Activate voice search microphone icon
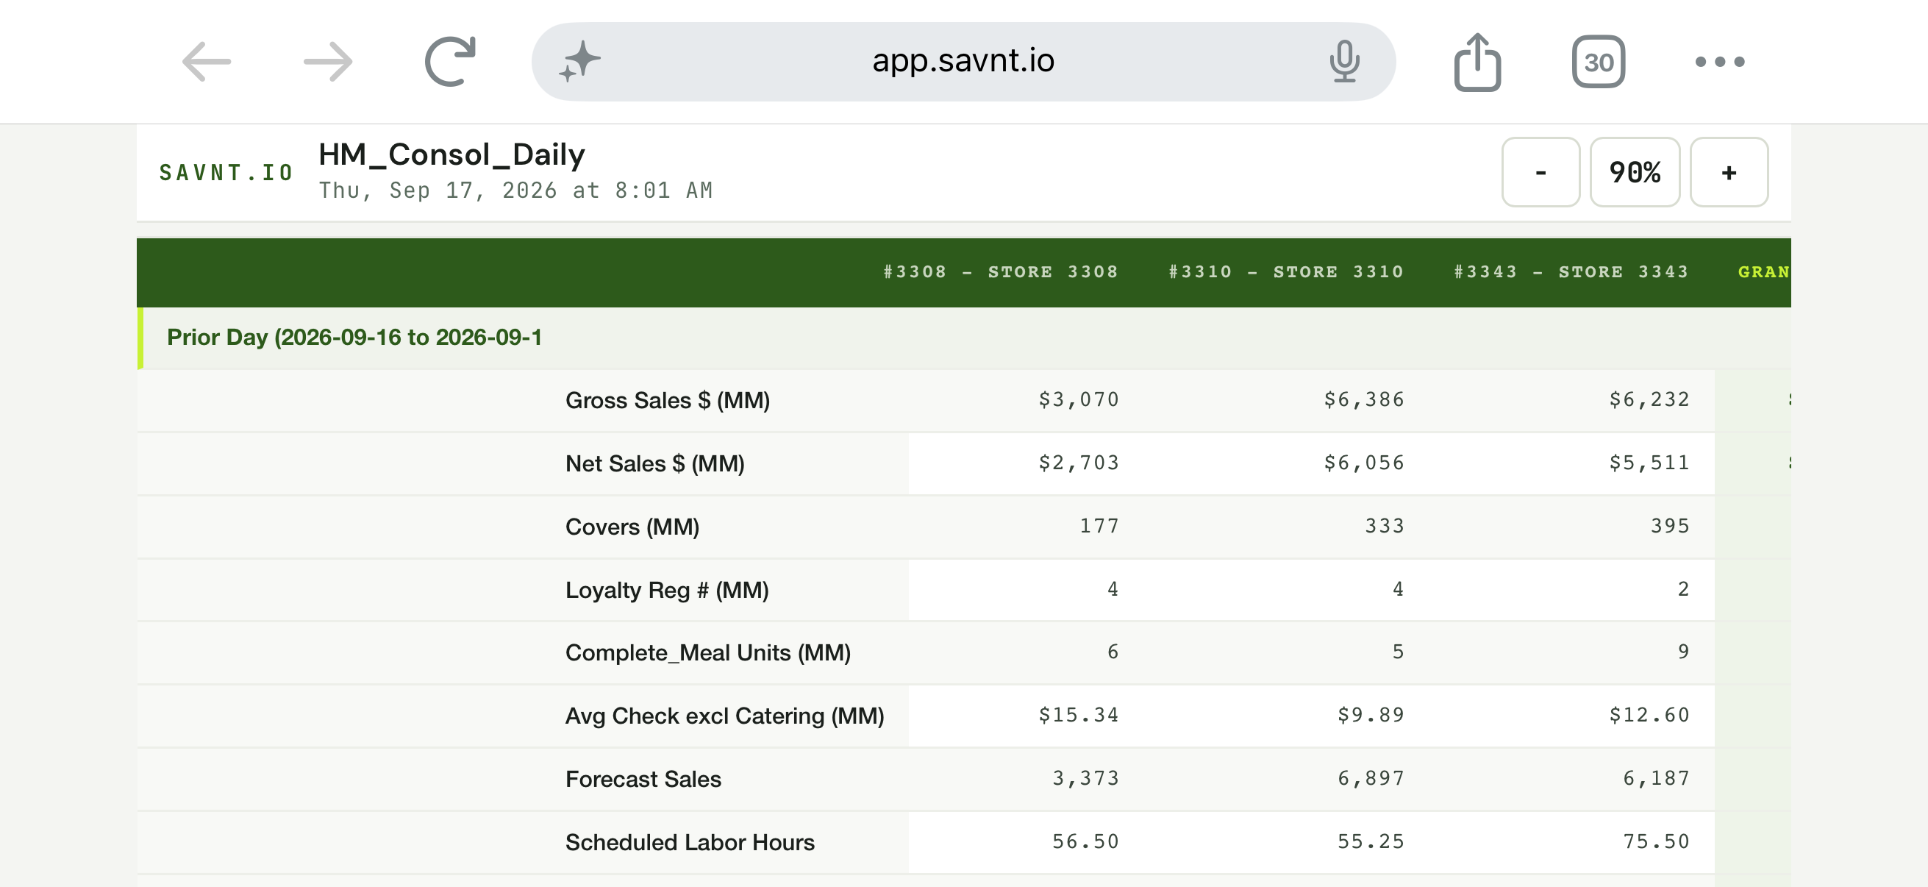Image resolution: width=1928 pixels, height=887 pixels. [x=1344, y=61]
